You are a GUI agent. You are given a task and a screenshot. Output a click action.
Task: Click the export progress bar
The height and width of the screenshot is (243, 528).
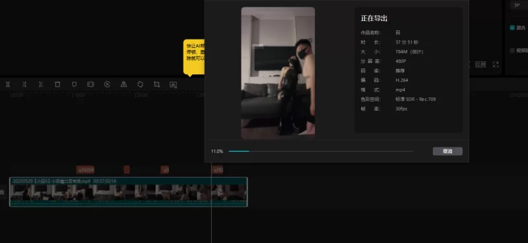321,151
